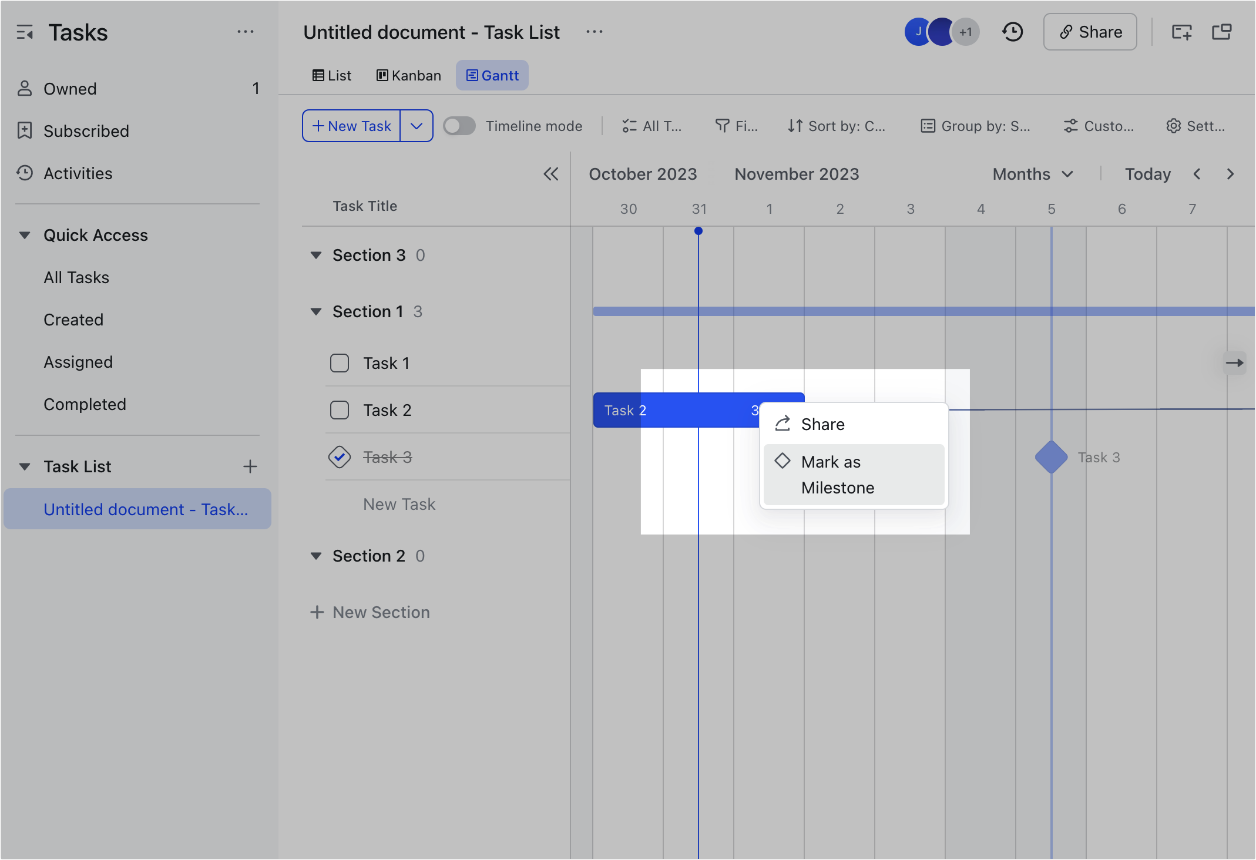Check the Task 1 checkbox
The image size is (1256, 860).
coord(339,363)
